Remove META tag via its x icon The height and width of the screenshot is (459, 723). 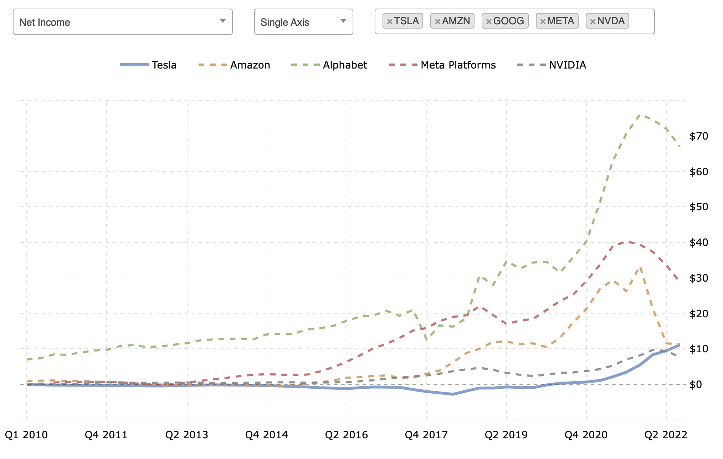543,21
